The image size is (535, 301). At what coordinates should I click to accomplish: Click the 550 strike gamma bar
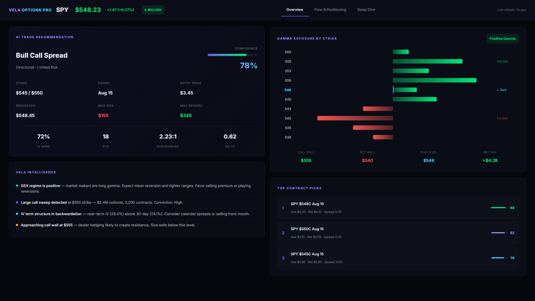pos(435,80)
